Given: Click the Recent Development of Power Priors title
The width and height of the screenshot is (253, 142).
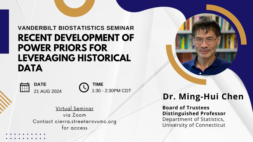Looking at the screenshot, I should [76, 52].
